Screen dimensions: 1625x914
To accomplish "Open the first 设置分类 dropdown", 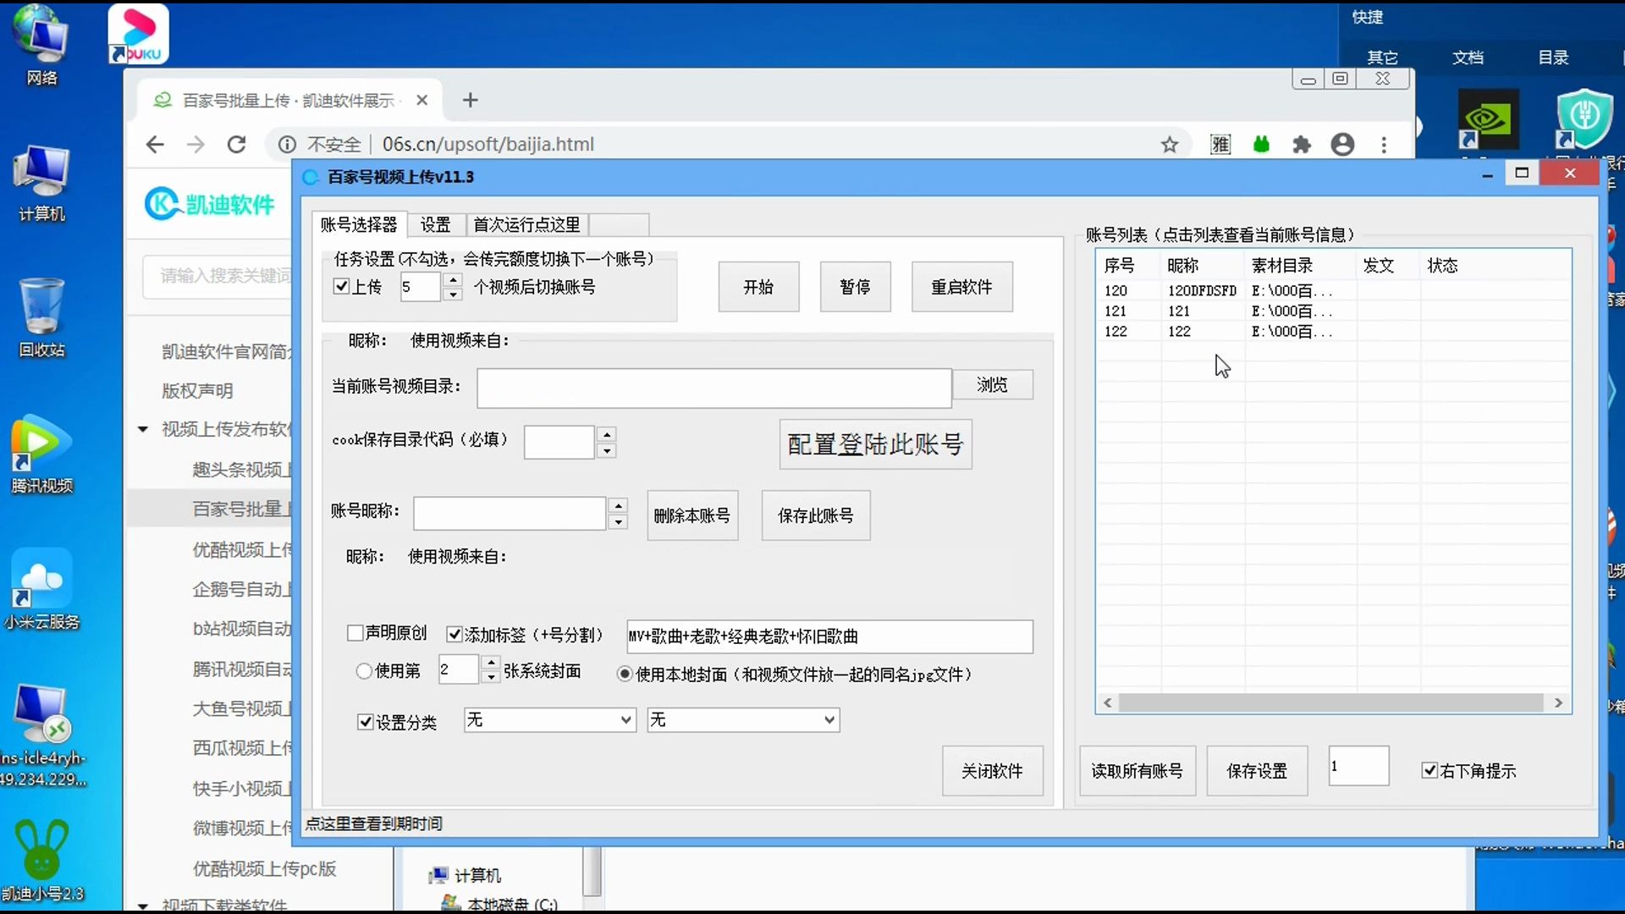I will tap(550, 720).
